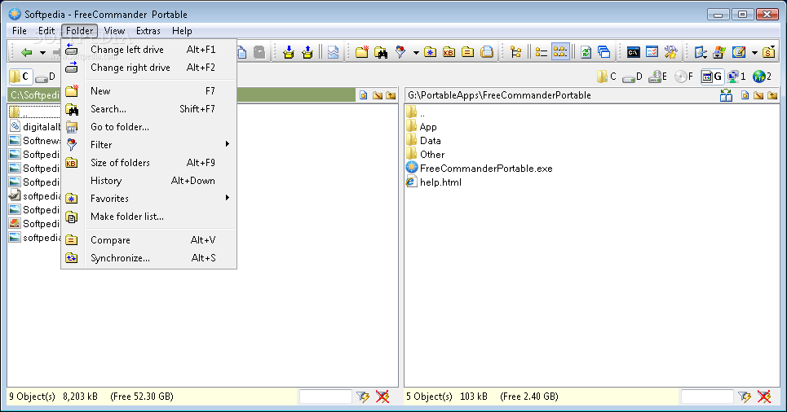Open the View menu
Image resolution: width=787 pixels, height=412 pixels.
click(x=114, y=31)
